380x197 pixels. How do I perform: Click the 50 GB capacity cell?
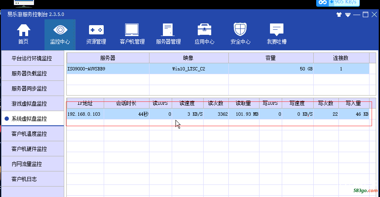[271, 69]
